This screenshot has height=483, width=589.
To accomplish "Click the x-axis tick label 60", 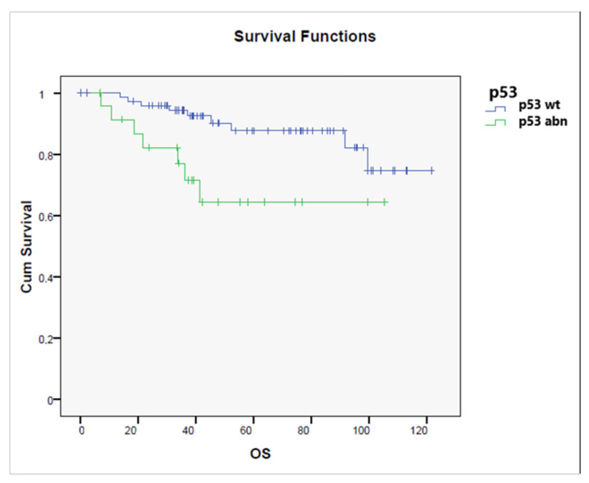I will 246,430.
